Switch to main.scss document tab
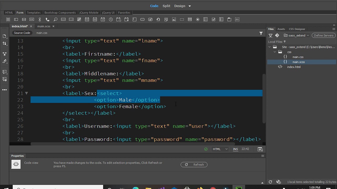The height and width of the screenshot is (189, 337). (44, 26)
